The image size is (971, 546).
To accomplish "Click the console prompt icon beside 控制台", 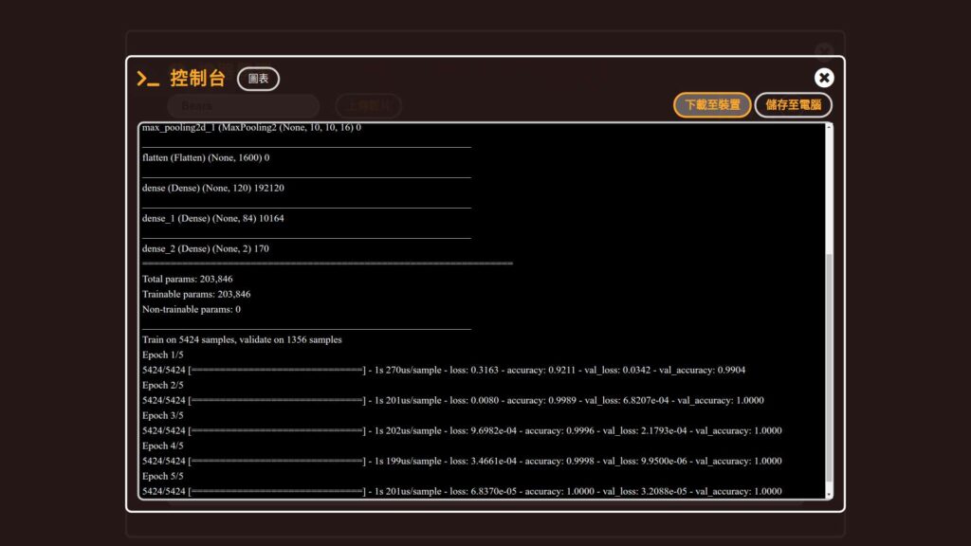I will tap(147, 79).
